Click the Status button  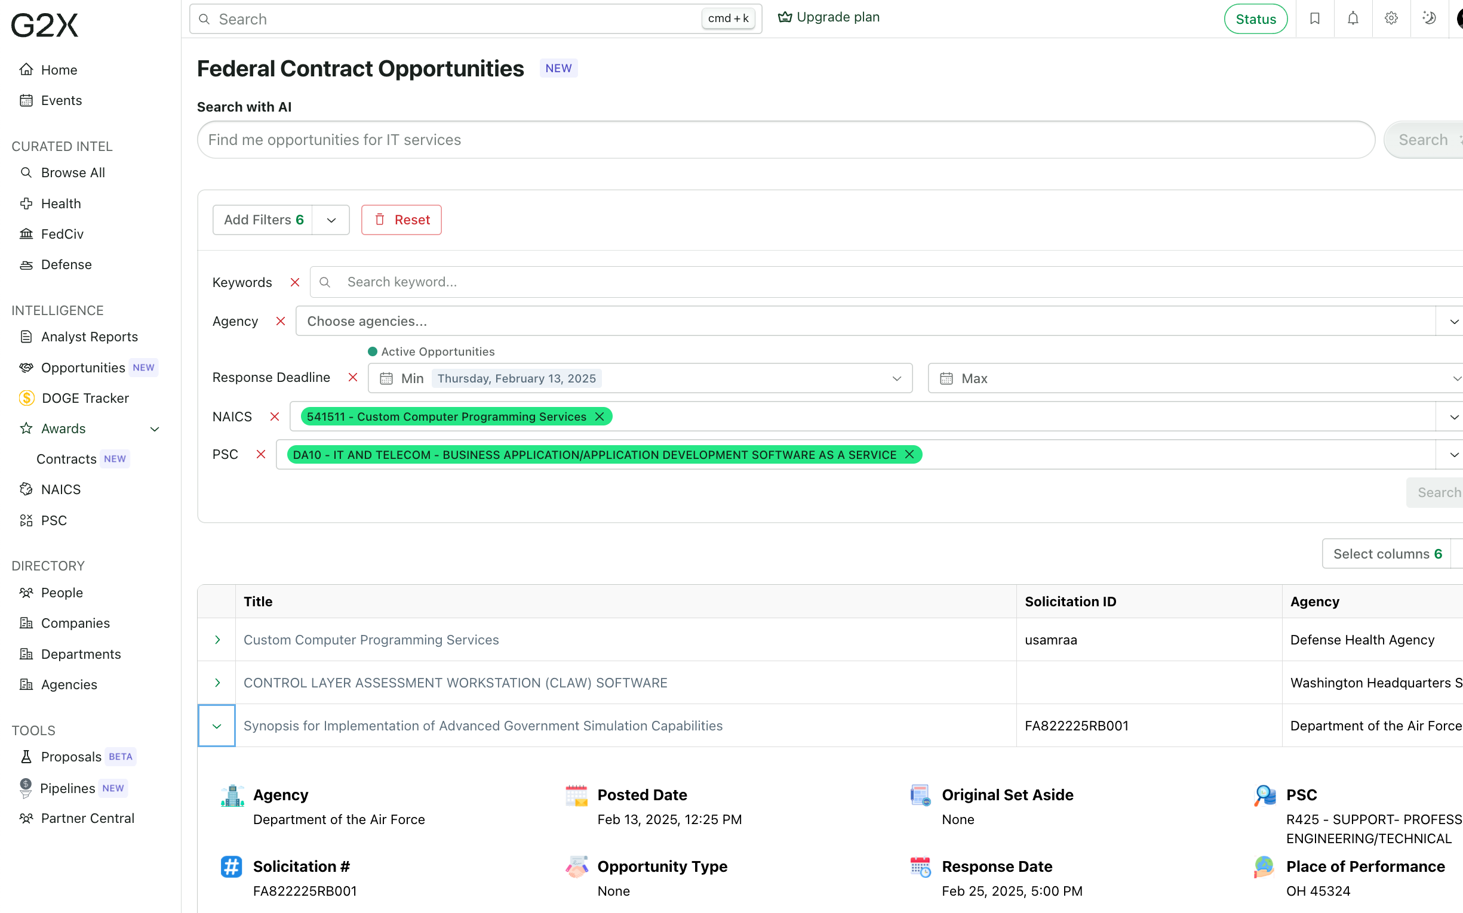1256,18
